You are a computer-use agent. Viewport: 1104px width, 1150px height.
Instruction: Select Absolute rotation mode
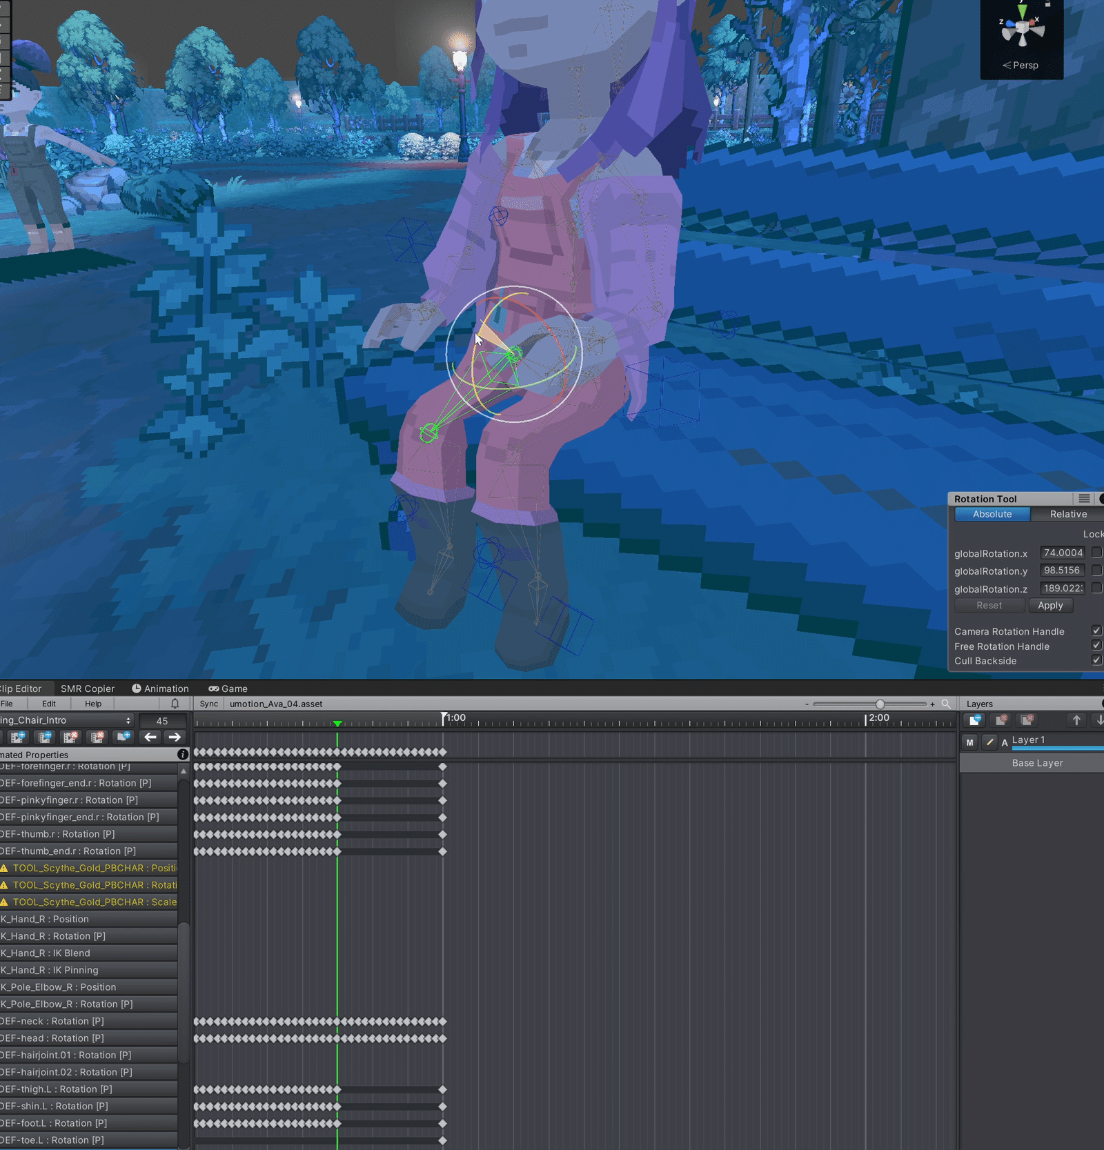click(x=992, y=514)
